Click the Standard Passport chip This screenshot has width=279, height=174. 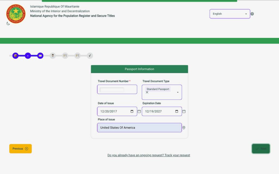(x=158, y=89)
